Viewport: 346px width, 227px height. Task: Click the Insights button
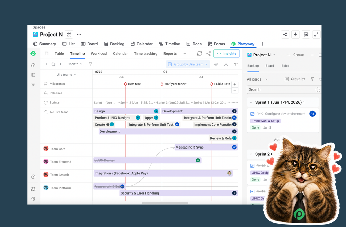pos(227,54)
